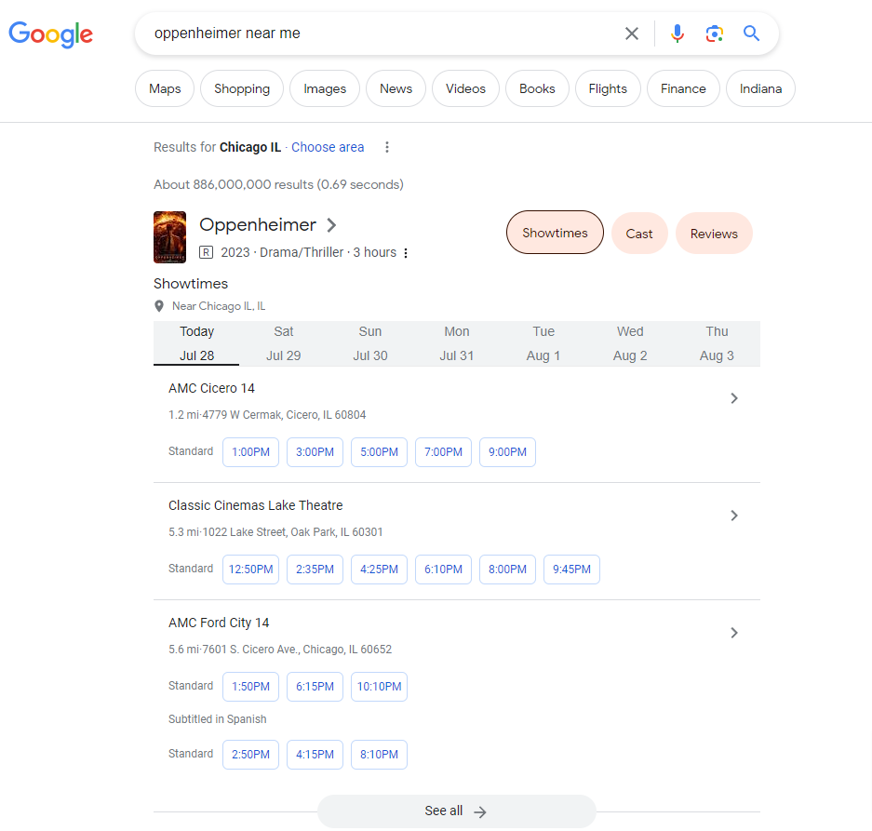The image size is (872, 831).
Task: Open the Cast section chip
Action: [639, 234]
